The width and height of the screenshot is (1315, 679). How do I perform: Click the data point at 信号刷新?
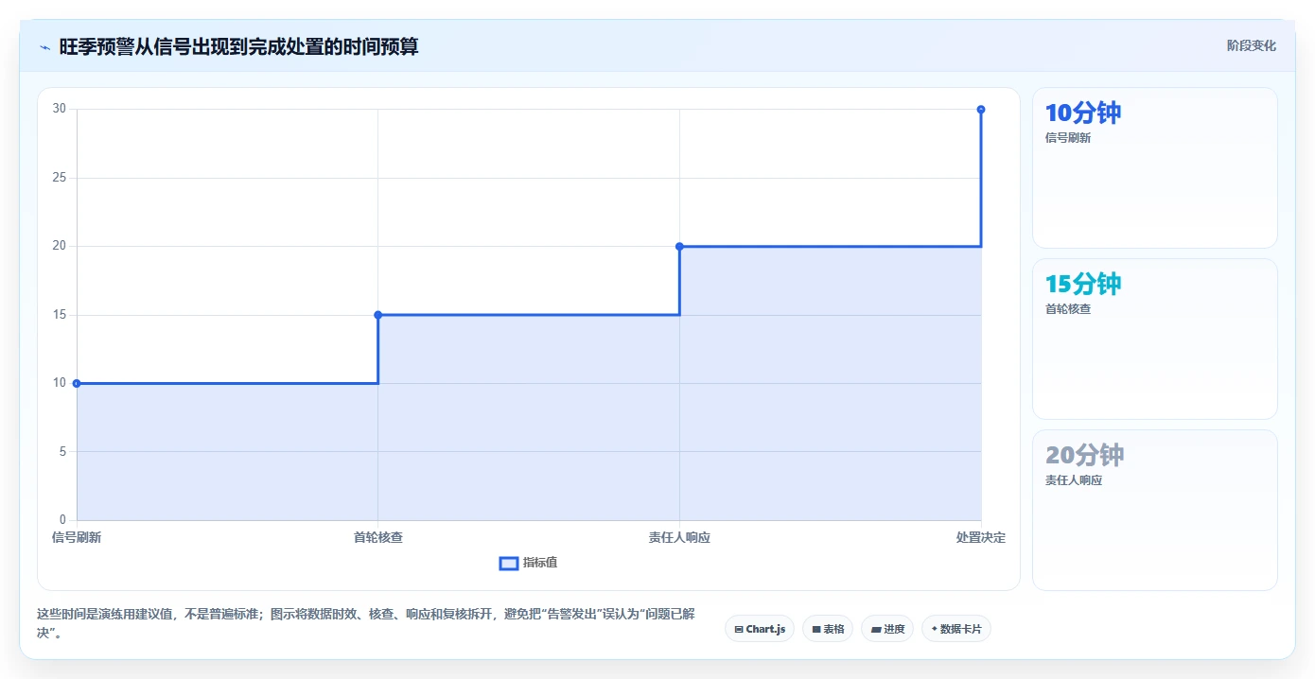[77, 383]
